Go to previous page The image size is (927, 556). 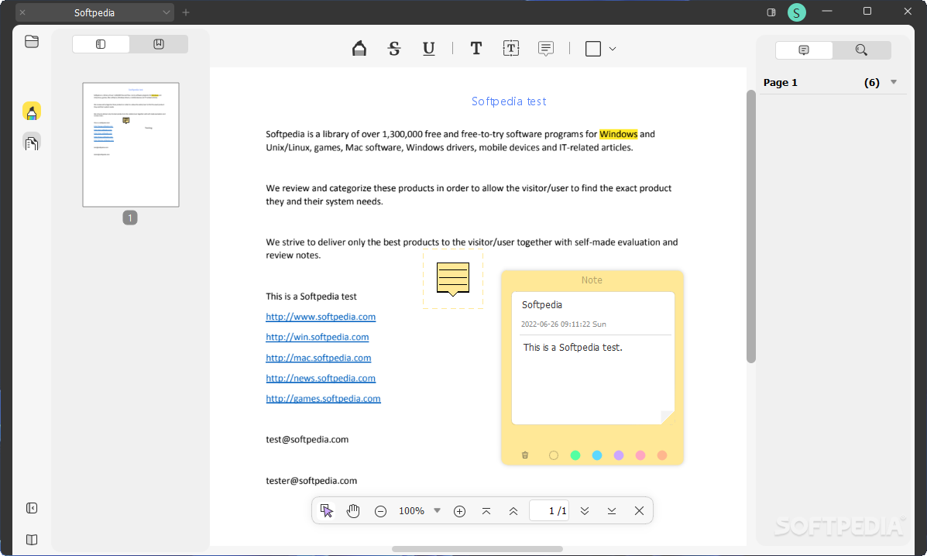click(x=513, y=511)
